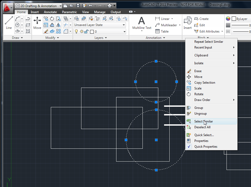Toggle the light bulb for layer 0

76,31
